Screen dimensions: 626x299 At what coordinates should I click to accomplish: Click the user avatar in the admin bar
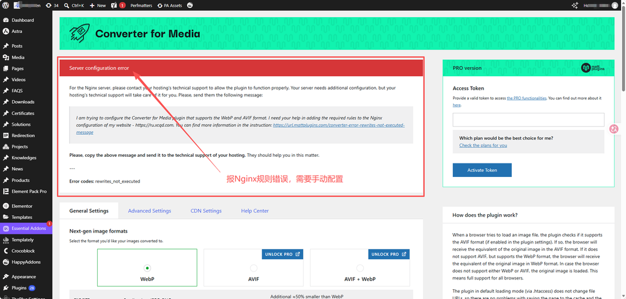click(614, 5)
